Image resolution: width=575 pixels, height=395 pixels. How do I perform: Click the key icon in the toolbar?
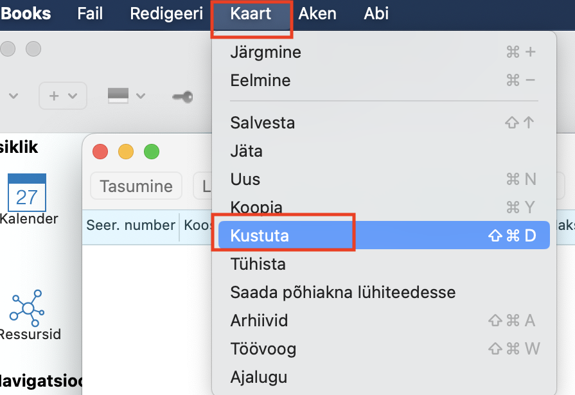[x=182, y=96]
